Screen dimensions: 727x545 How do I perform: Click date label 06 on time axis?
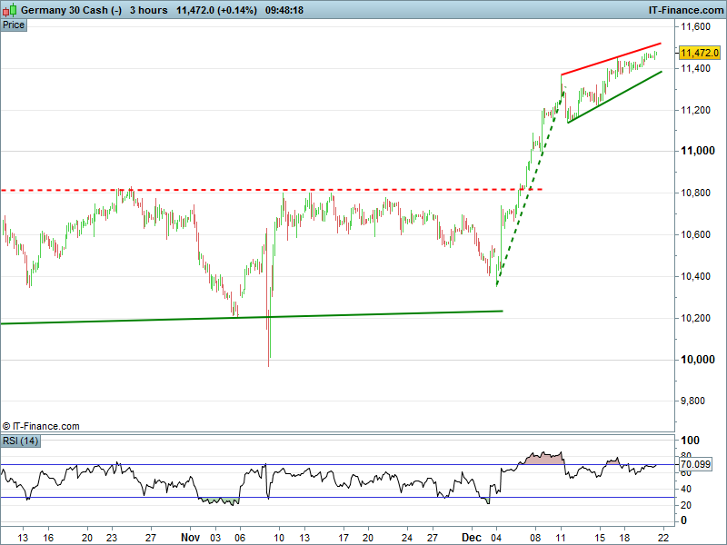240,538
